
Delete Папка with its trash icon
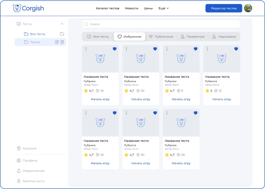tap(62, 42)
